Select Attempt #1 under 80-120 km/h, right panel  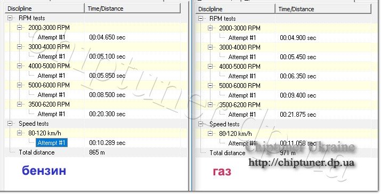[242, 143]
